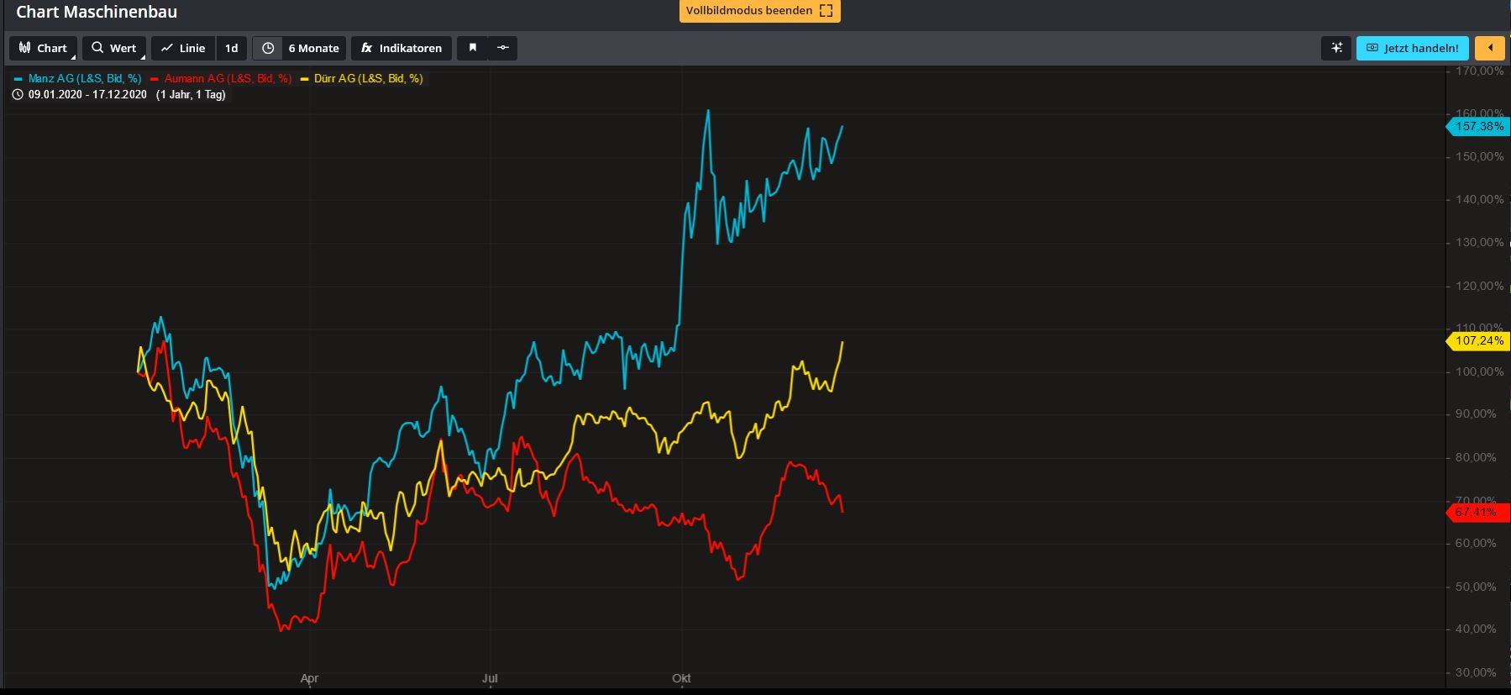The image size is (1511, 695).
Task: Click the date range 09.01.2020 - 17.12.2020
Action: [x=87, y=95]
